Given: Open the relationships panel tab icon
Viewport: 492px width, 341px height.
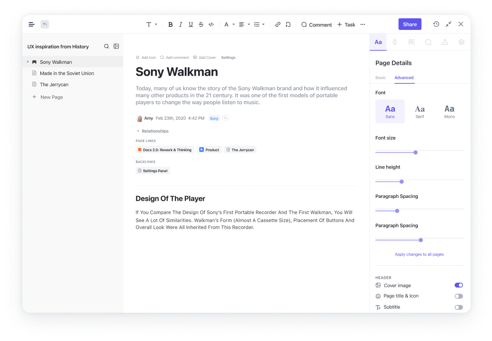Looking at the screenshot, I should tap(395, 42).
